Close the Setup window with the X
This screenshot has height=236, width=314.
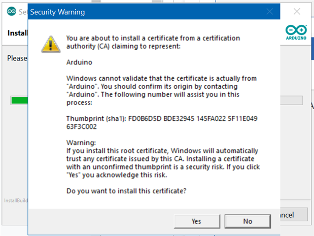coord(297,11)
